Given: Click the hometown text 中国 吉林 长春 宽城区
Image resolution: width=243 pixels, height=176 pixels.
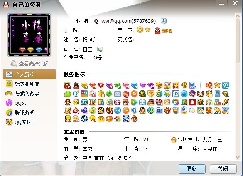Looking at the screenshot, I should pos(108,158).
